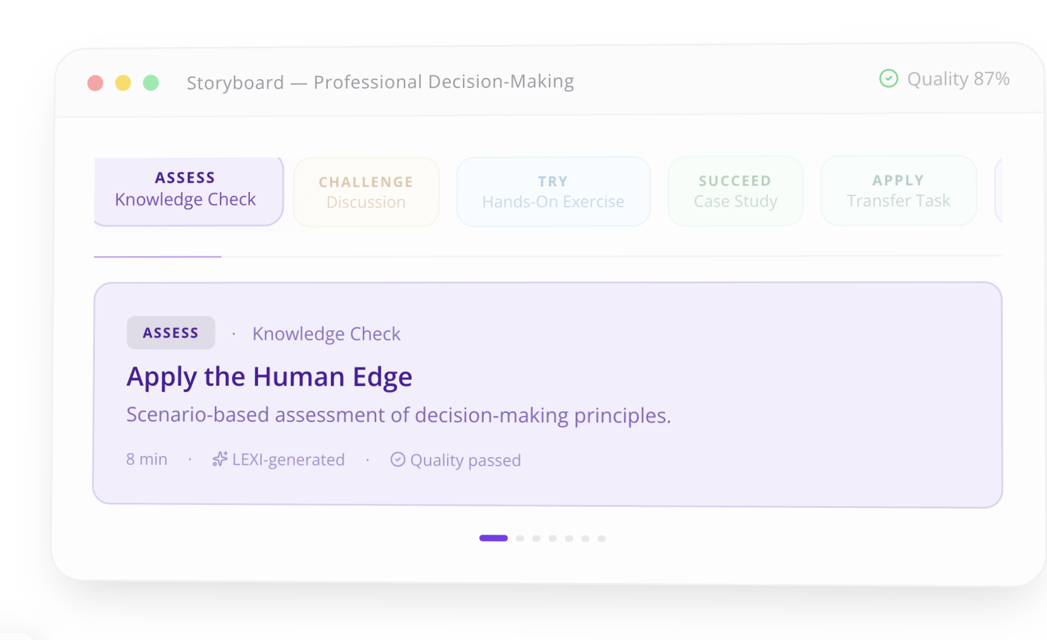Click the green check icon beside Quality 87%

889,79
